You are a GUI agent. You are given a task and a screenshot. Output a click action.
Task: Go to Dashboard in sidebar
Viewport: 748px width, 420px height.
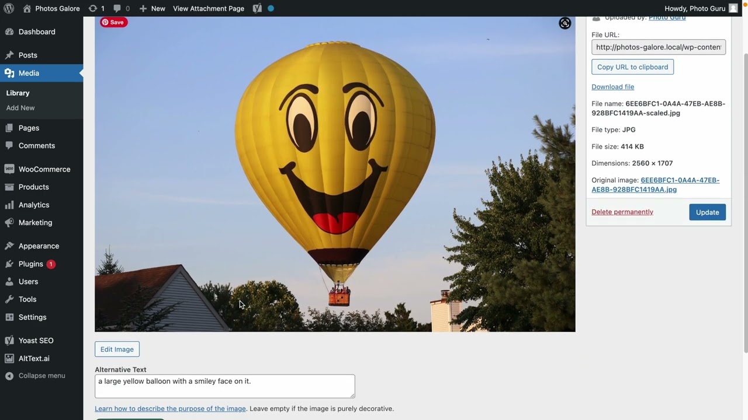(x=37, y=32)
